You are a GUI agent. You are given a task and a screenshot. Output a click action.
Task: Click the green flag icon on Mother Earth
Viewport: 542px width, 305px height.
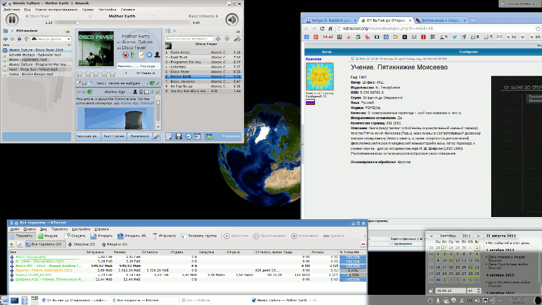pyautogui.click(x=133, y=55)
